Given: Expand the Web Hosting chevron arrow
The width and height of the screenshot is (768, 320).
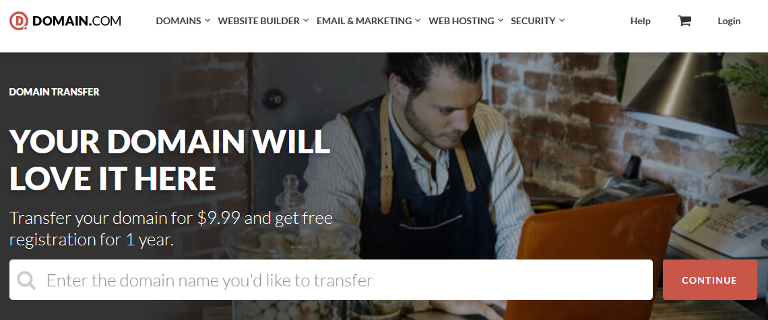Looking at the screenshot, I should coord(501,21).
